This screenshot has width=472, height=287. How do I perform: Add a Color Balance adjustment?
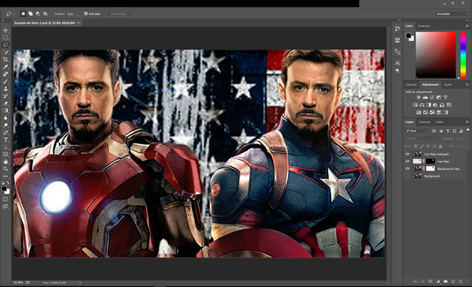[x=421, y=105]
